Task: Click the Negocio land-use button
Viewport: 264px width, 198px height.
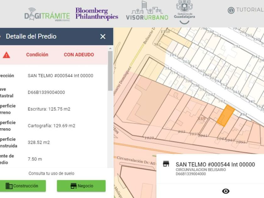Action: [81, 186]
